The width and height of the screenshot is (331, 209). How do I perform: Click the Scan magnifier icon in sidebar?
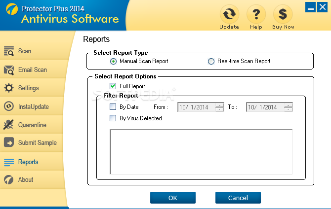click(x=9, y=51)
